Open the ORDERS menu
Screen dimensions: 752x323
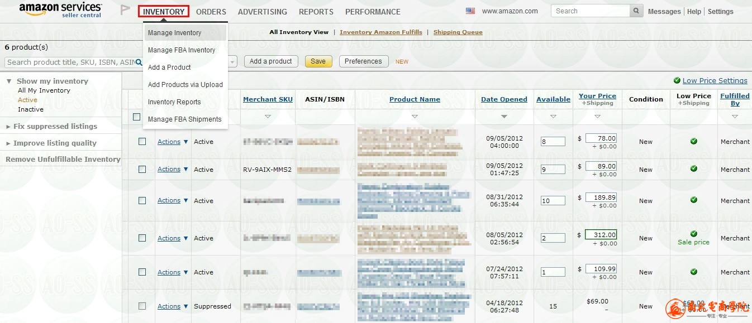(211, 12)
